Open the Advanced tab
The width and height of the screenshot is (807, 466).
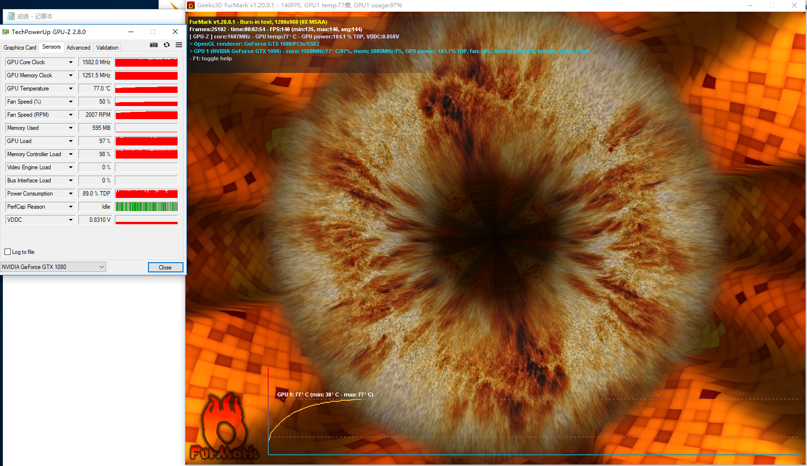click(78, 48)
